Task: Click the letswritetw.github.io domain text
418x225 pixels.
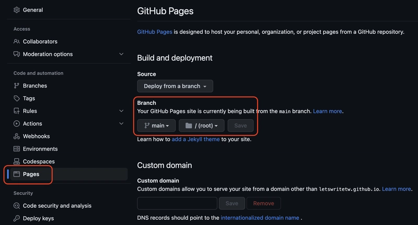Action: pyautogui.click(x=349, y=189)
